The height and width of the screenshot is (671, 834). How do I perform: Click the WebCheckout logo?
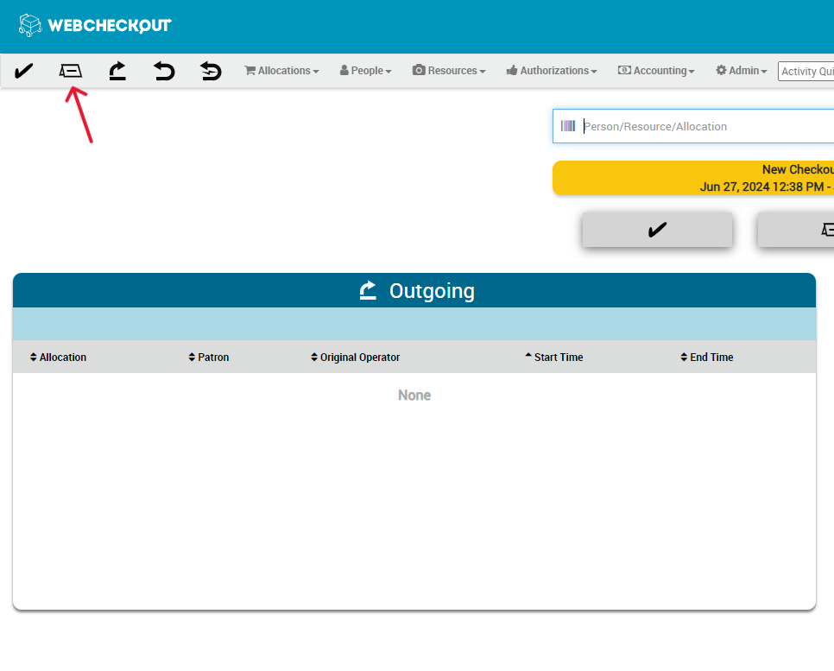95,25
